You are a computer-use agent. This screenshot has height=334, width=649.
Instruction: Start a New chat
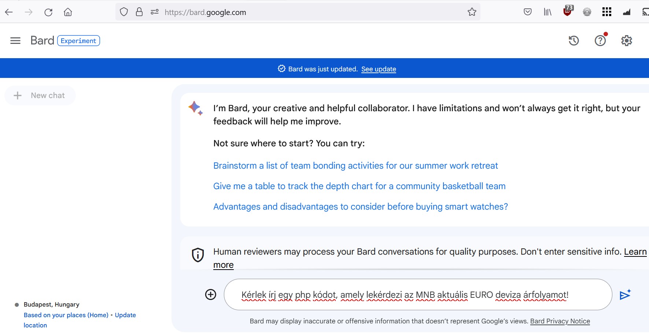[40, 95]
